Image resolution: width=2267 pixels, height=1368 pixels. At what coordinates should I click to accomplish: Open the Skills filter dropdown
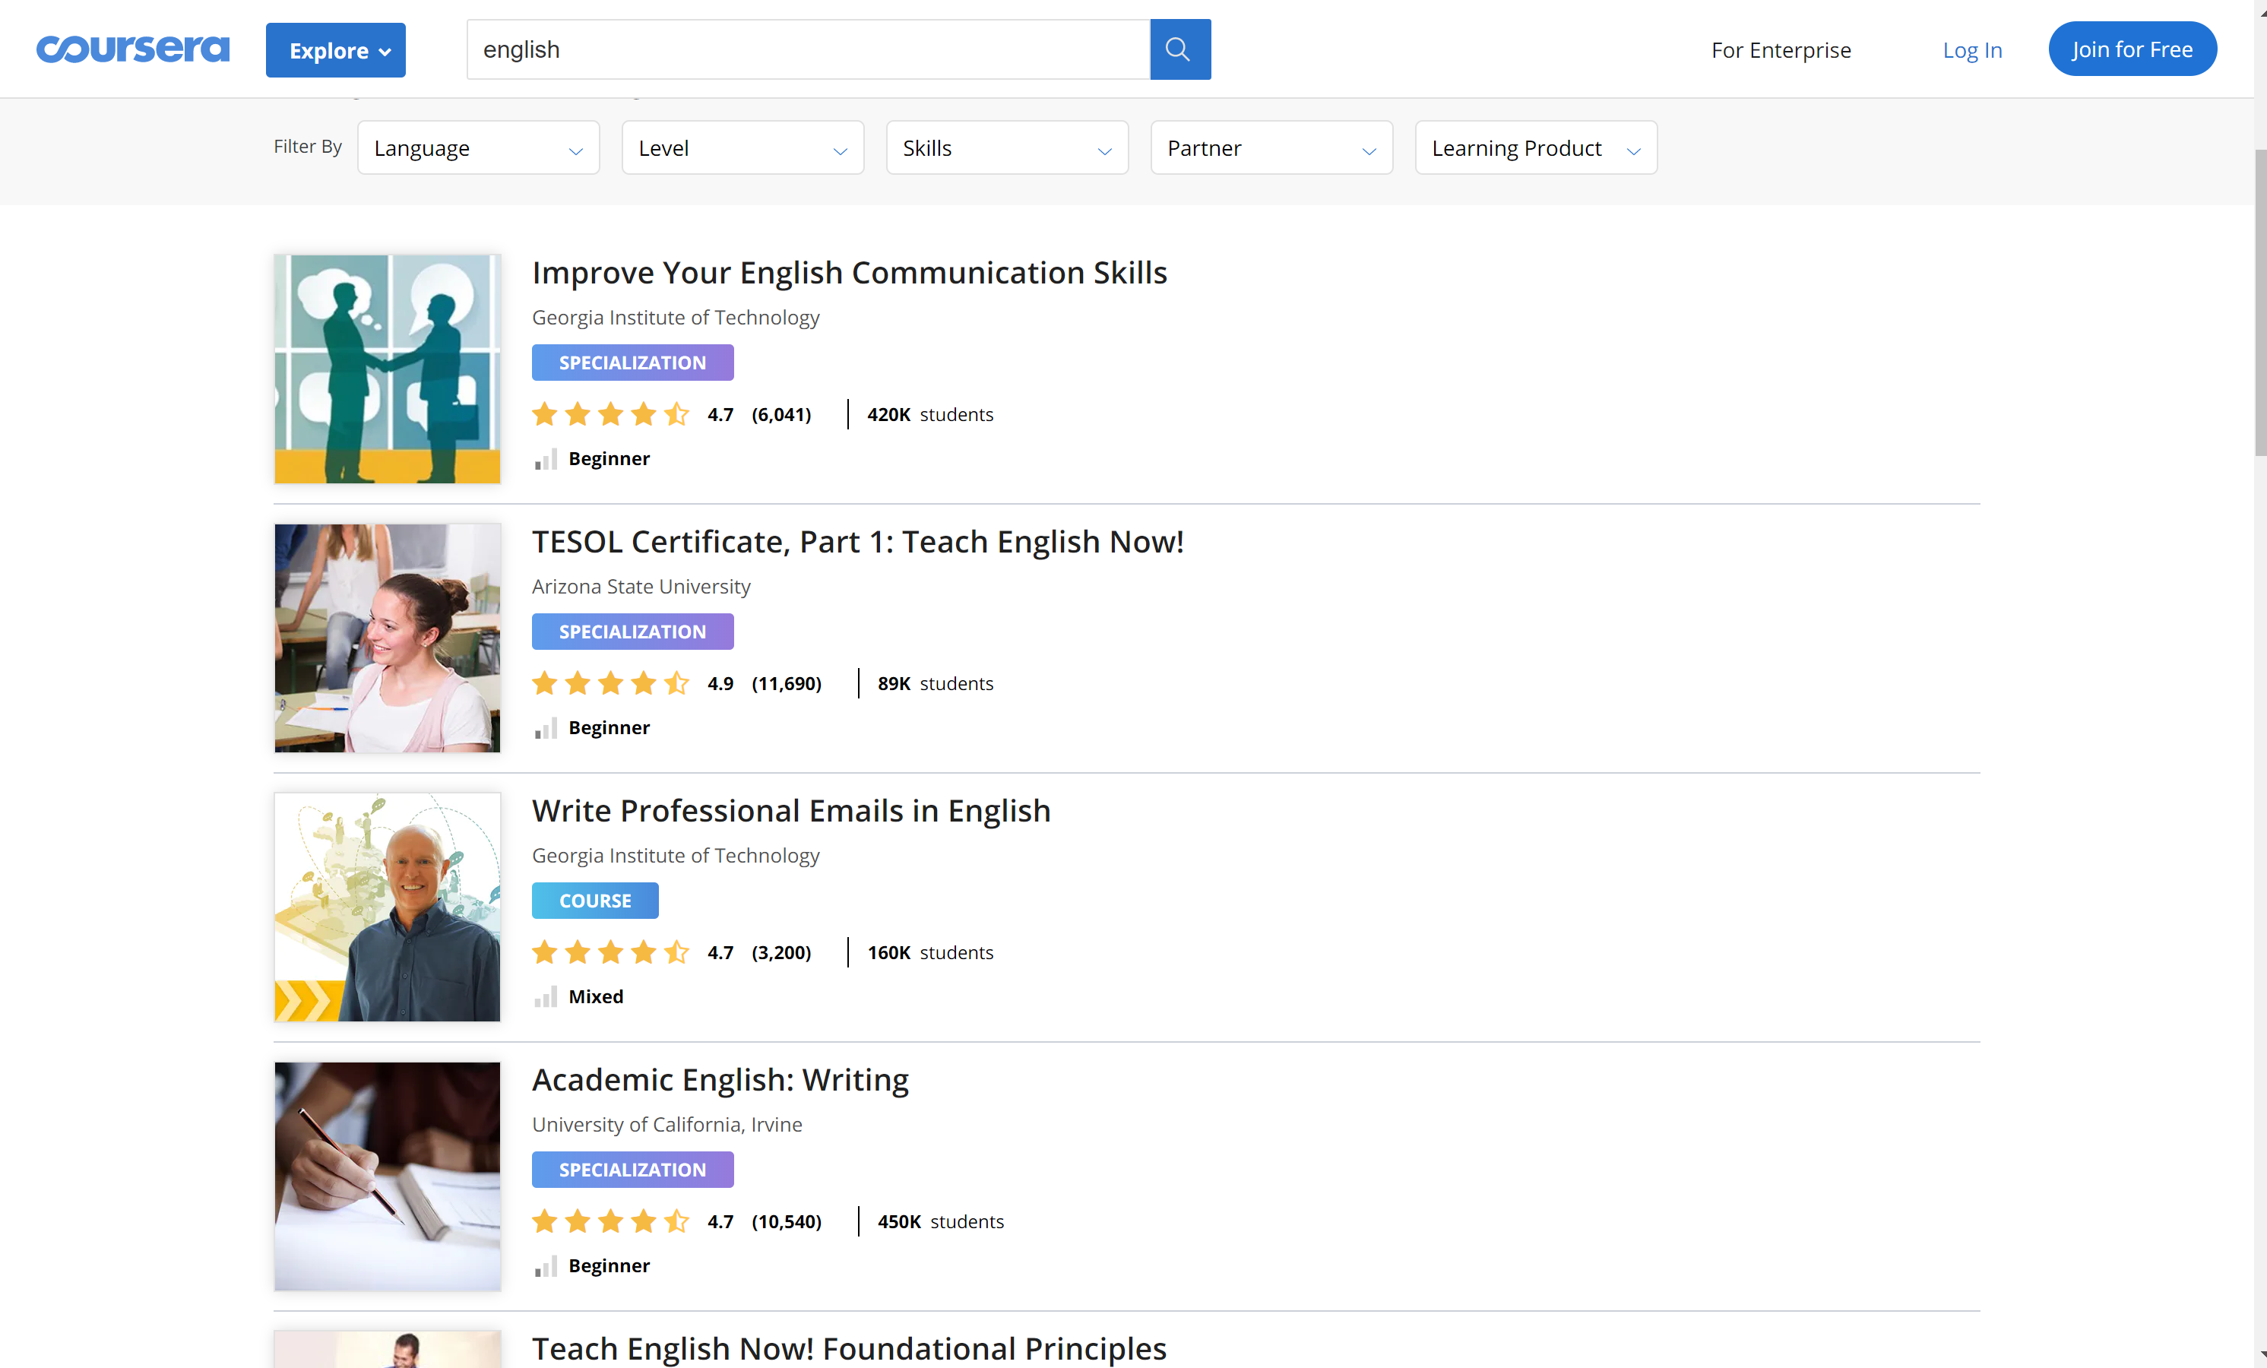pyautogui.click(x=1005, y=147)
